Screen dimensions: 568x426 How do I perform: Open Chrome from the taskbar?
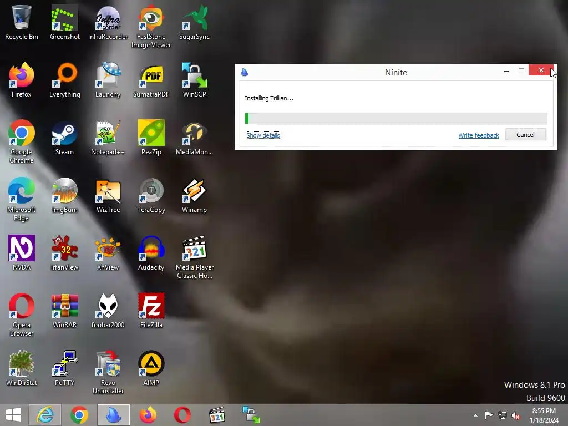point(79,415)
